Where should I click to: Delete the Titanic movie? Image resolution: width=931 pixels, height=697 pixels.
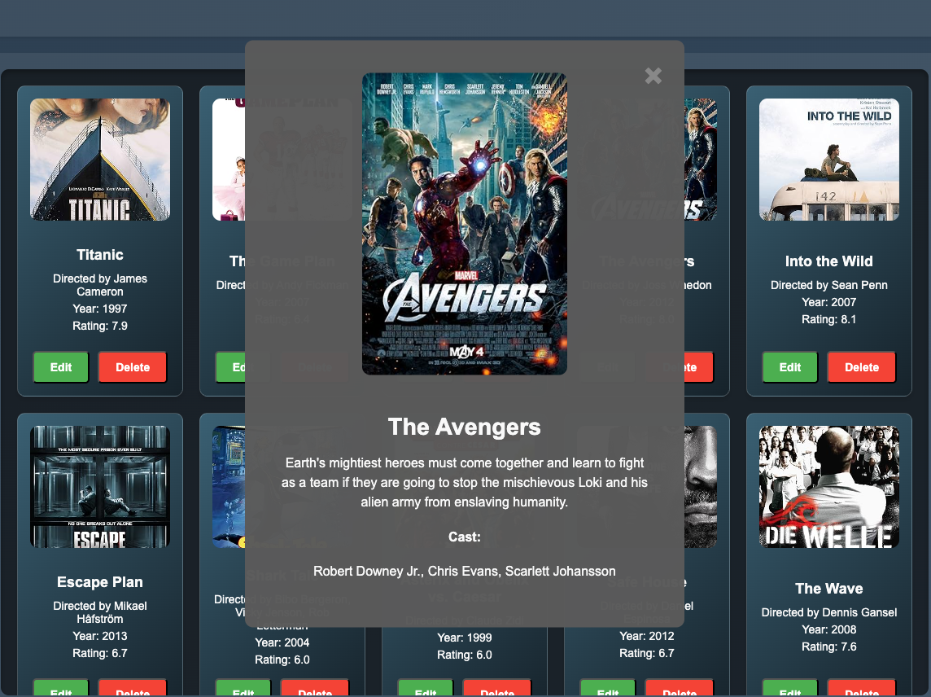point(133,367)
